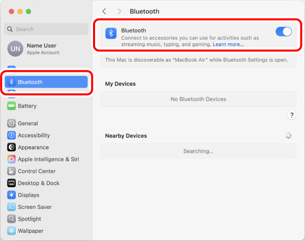Click the forward chevron navigation arrow
The width and height of the screenshot is (305, 241).
click(119, 11)
